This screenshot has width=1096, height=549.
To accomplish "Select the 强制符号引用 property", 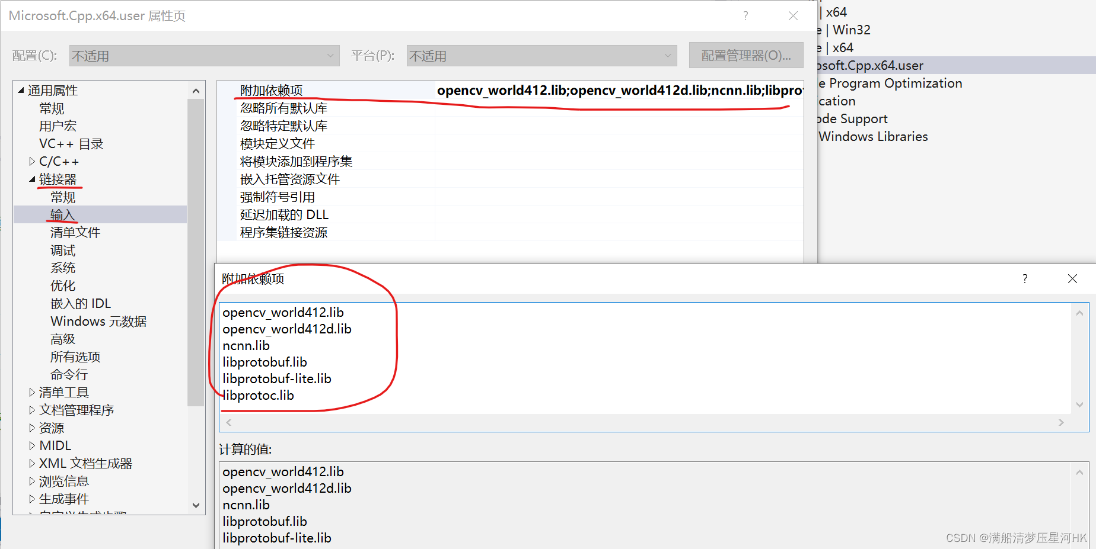I will tap(277, 197).
